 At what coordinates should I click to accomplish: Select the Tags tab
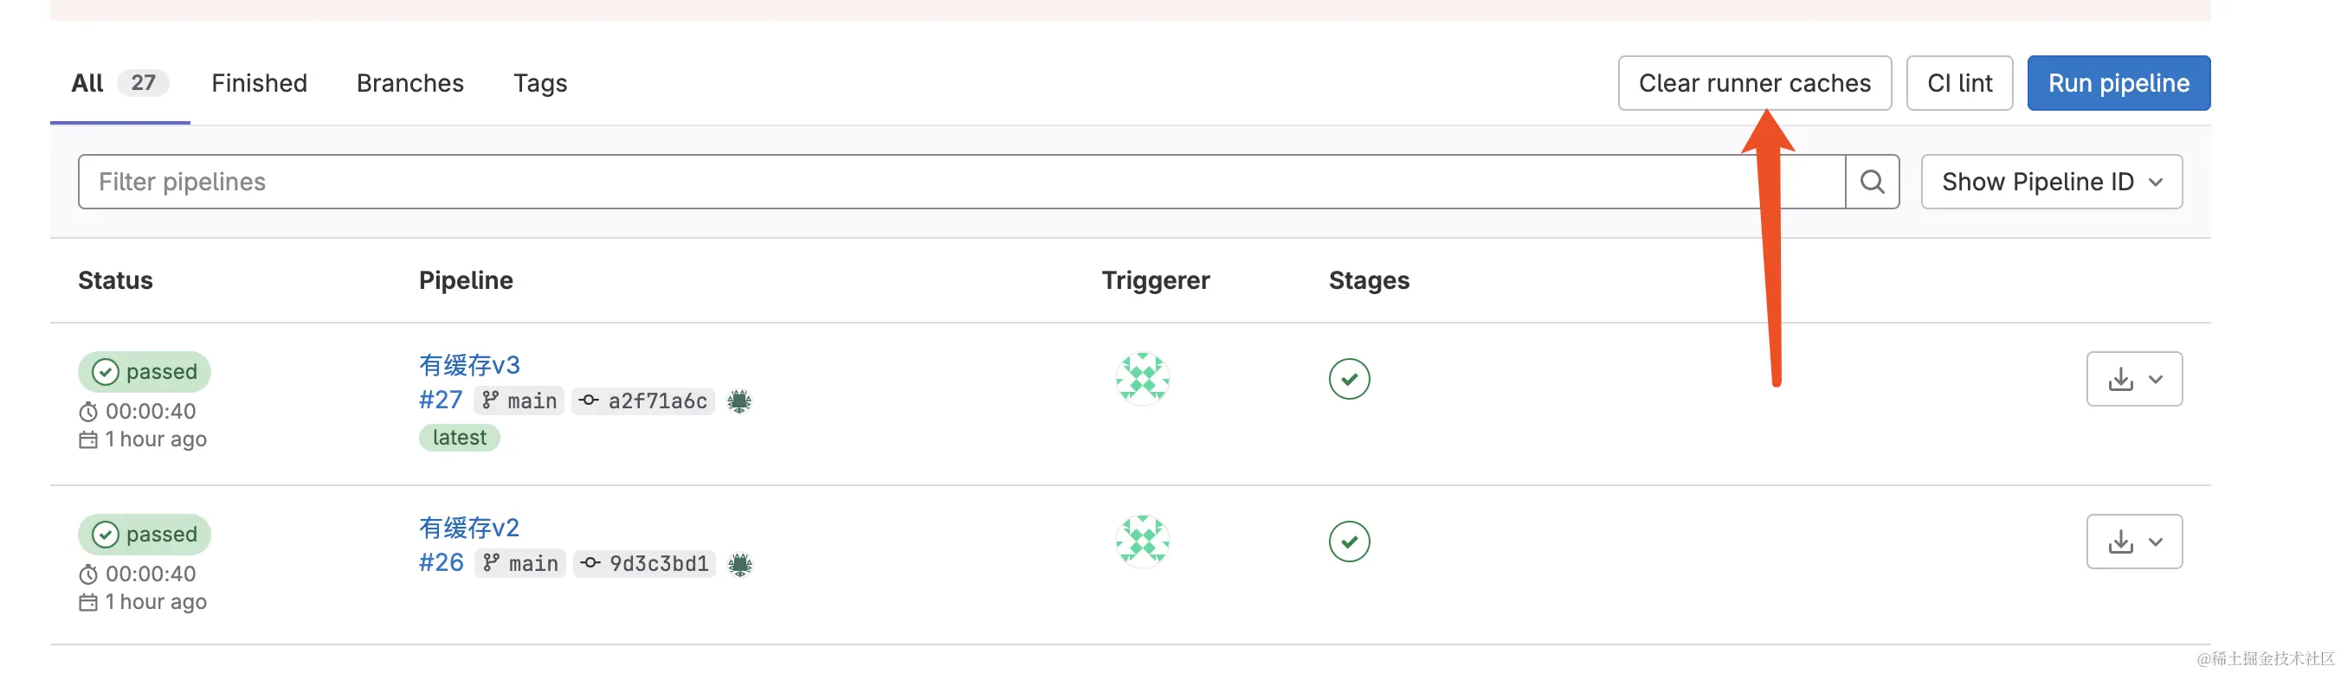pos(540,84)
